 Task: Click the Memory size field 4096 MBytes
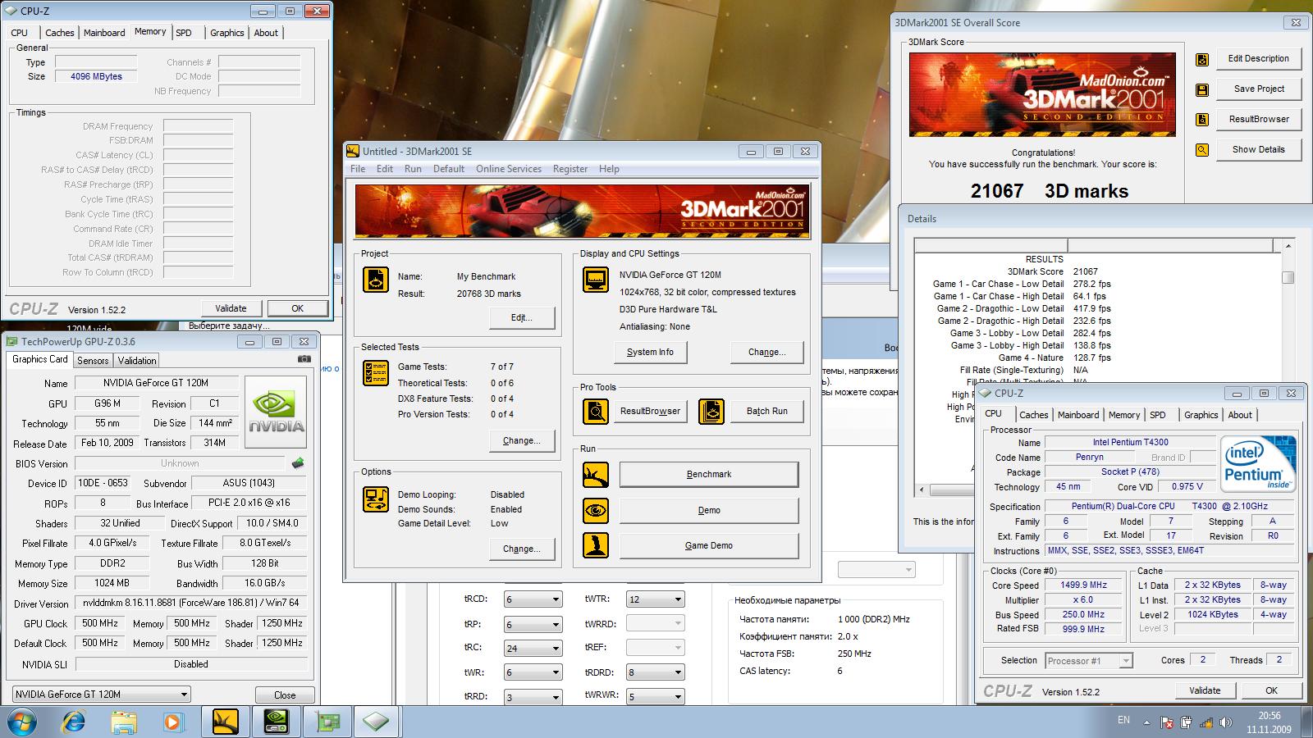tap(97, 76)
